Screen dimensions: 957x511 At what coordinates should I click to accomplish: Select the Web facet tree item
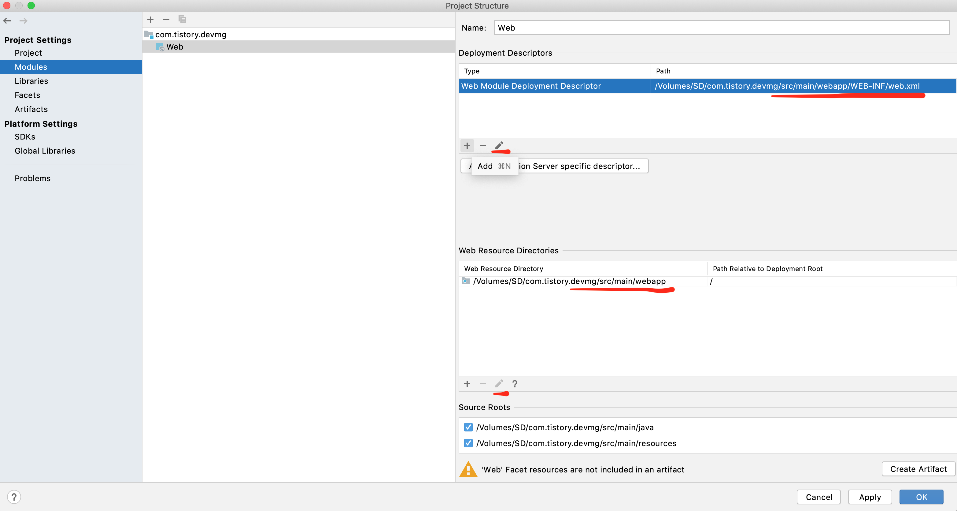tap(175, 47)
